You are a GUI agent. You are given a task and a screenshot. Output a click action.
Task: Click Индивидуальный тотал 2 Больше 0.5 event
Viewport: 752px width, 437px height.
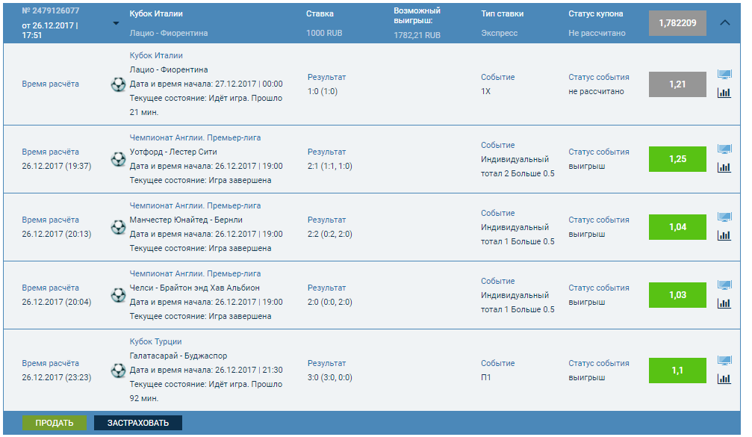[x=518, y=167]
